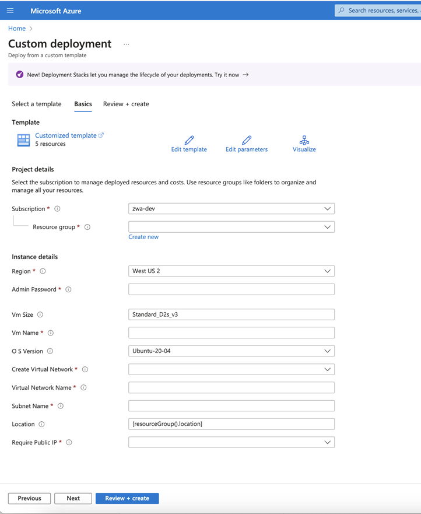Viewport: 421px width, 514px height.
Task: Click the Require Public IP info icon
Action: click(68, 442)
